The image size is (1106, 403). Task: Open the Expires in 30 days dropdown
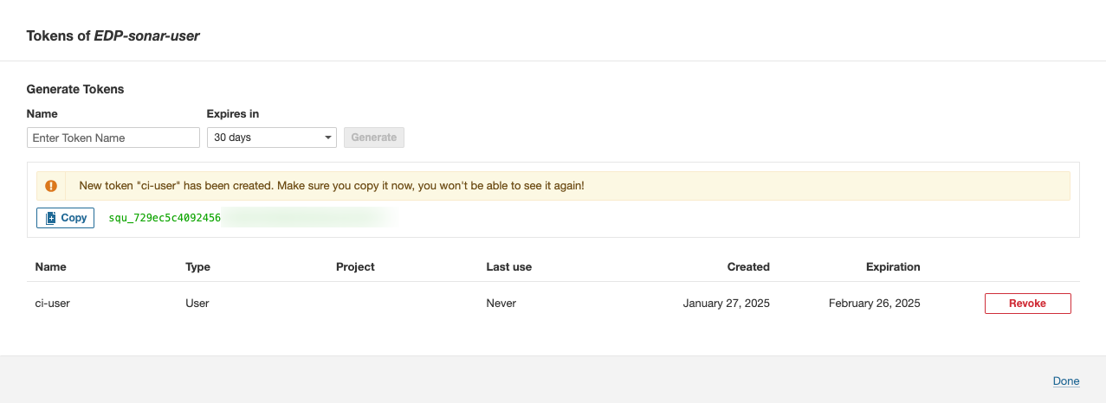(x=272, y=138)
